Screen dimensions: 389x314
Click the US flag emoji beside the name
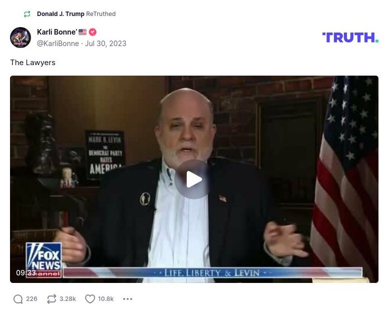click(83, 32)
